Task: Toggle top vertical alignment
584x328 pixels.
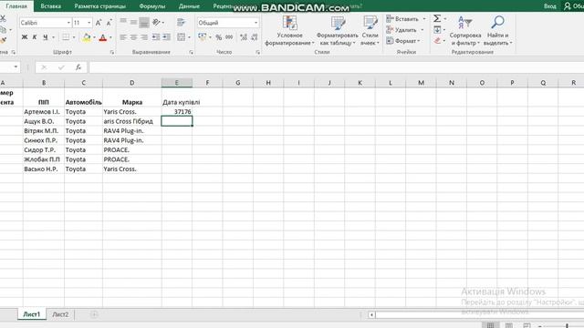Action: pyautogui.click(x=123, y=22)
